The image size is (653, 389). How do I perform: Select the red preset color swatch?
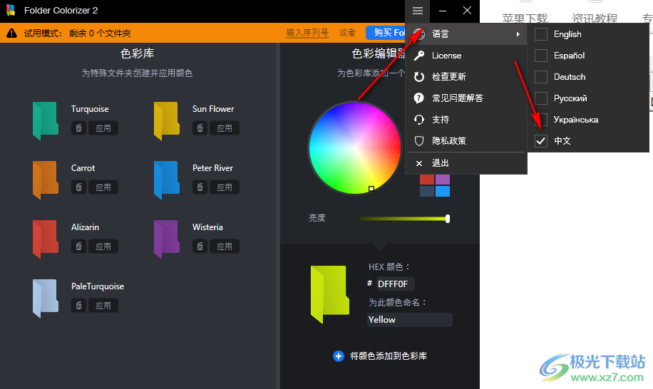click(427, 180)
